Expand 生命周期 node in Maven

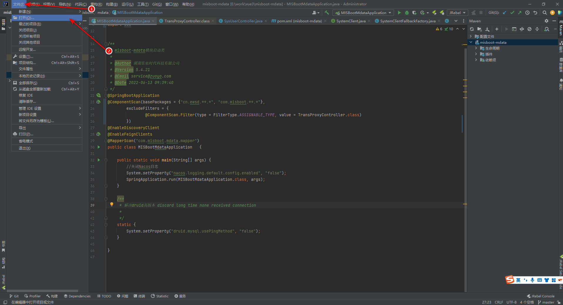(476, 48)
